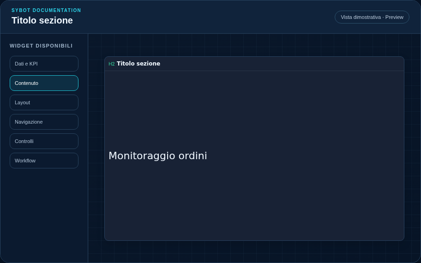Screen dimensions: 421x263
Task: Select the active Contenuto category
Action: click(44, 83)
